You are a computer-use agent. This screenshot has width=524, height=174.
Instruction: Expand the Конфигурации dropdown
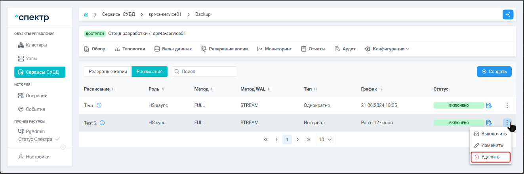pos(387,49)
